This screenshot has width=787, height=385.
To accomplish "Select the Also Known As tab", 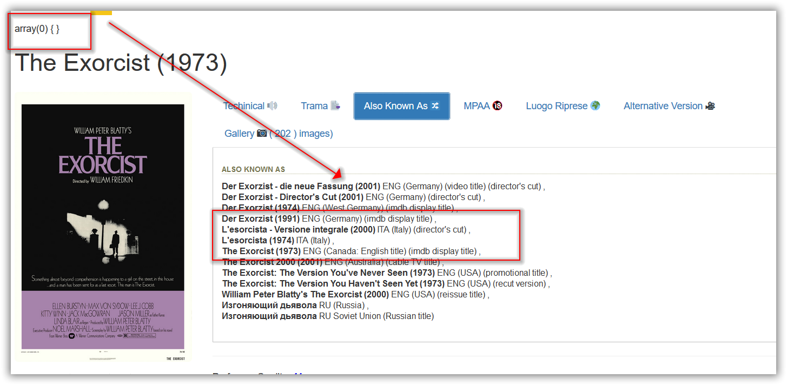I will (402, 106).
